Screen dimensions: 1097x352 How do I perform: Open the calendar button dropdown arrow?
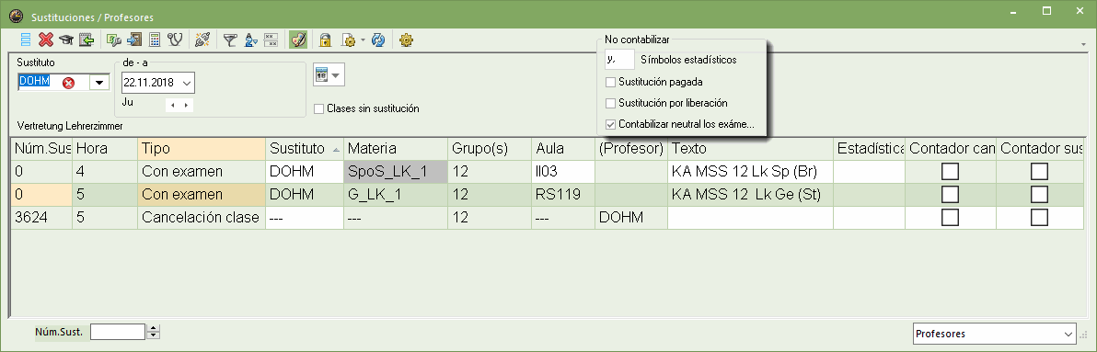click(337, 74)
